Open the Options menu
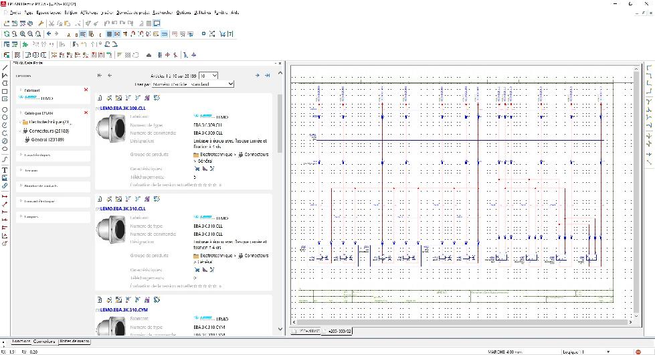The height and width of the screenshot is (355, 655). (183, 13)
